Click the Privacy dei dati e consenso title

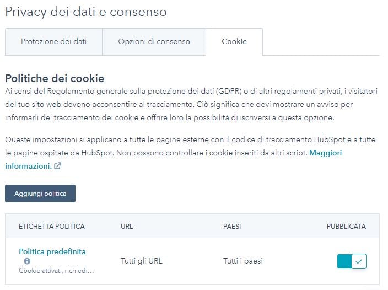[x=86, y=12]
